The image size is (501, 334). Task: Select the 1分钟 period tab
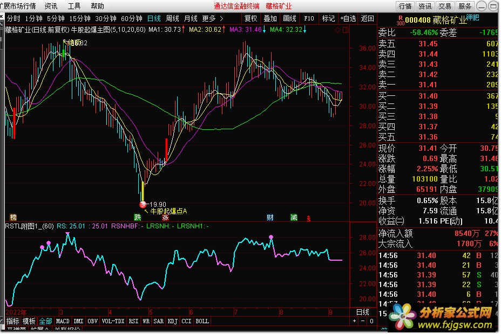click(34, 18)
